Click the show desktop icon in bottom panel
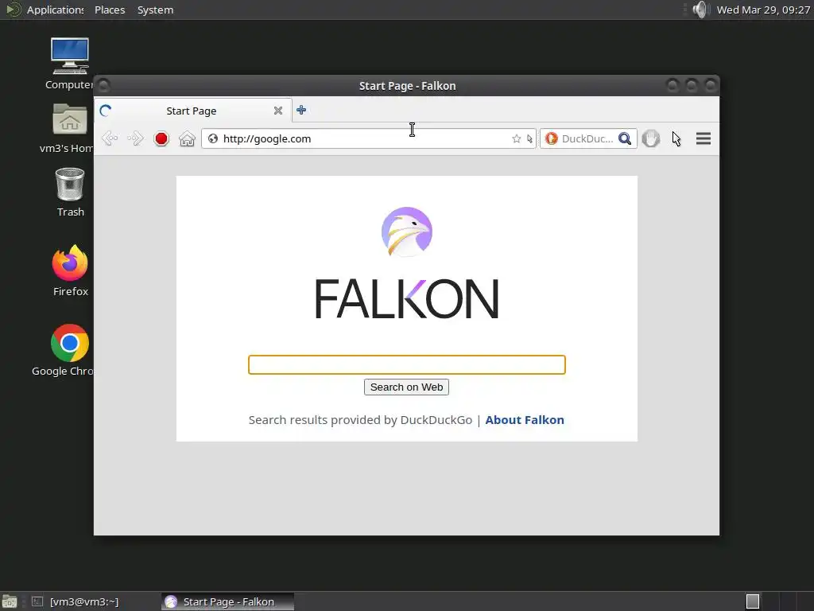Image resolution: width=814 pixels, height=611 pixels. coord(10,601)
